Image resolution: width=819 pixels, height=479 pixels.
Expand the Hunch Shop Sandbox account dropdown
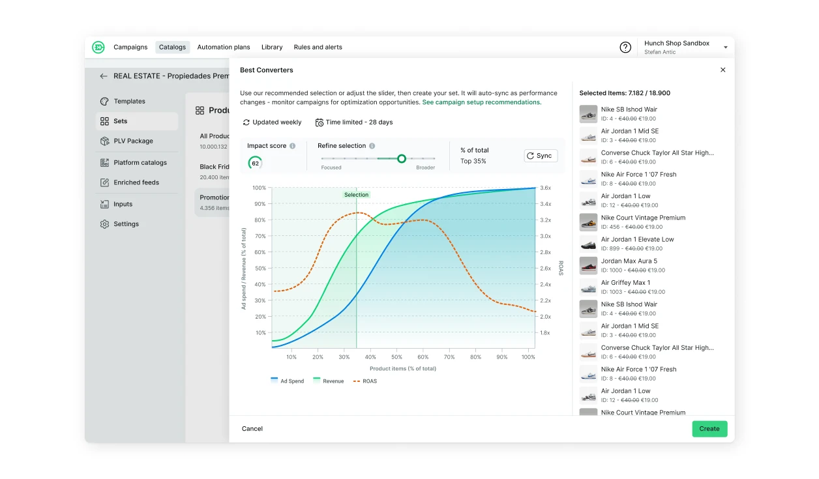[x=726, y=48]
